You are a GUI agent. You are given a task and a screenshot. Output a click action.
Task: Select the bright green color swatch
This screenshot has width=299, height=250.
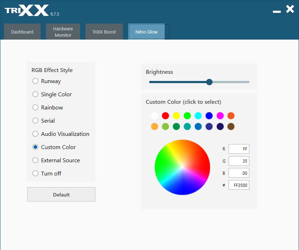pyautogui.click(x=187, y=116)
